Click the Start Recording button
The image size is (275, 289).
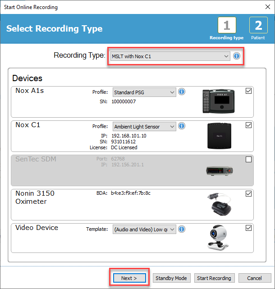point(214,278)
